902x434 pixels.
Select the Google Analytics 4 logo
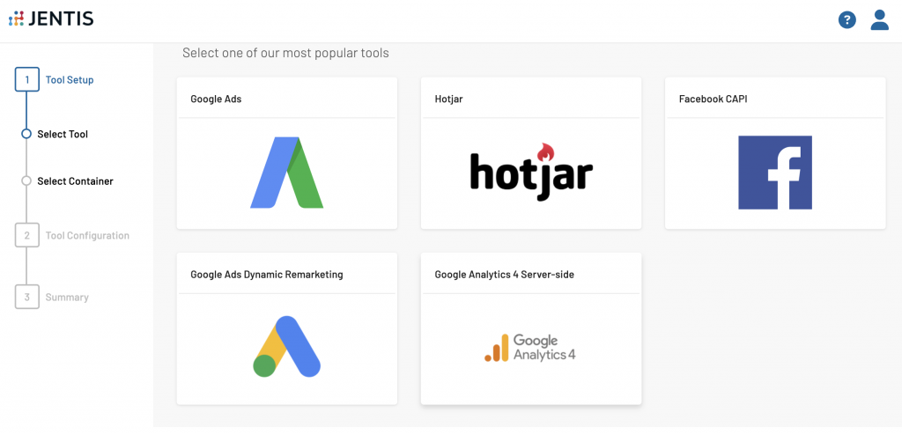(529, 348)
